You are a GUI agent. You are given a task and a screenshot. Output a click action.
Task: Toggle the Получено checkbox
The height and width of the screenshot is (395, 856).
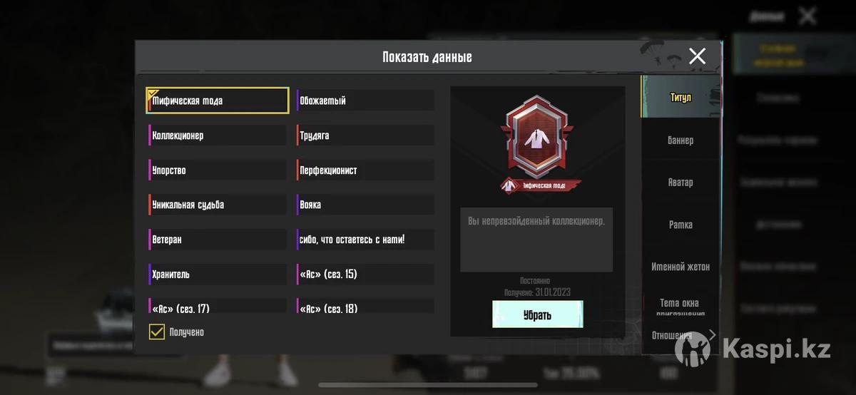[156, 332]
